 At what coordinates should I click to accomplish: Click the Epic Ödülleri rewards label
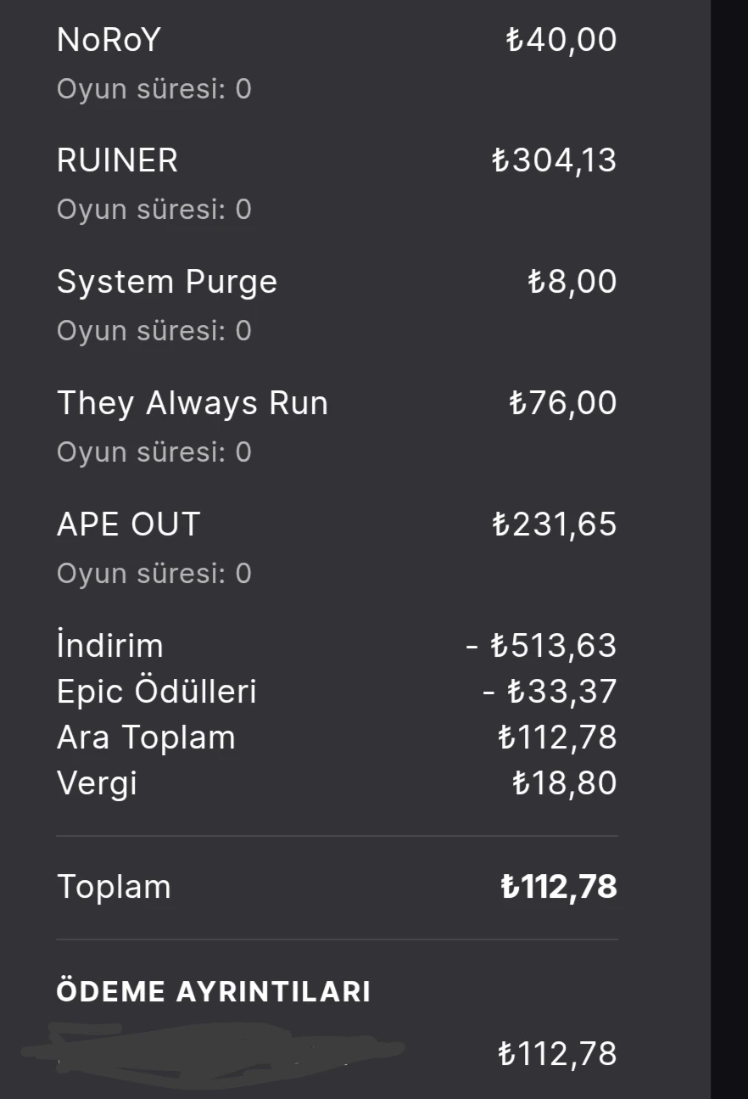pyautogui.click(x=156, y=692)
